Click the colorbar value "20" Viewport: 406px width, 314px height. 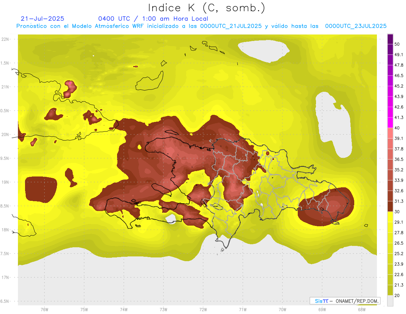click(x=397, y=295)
